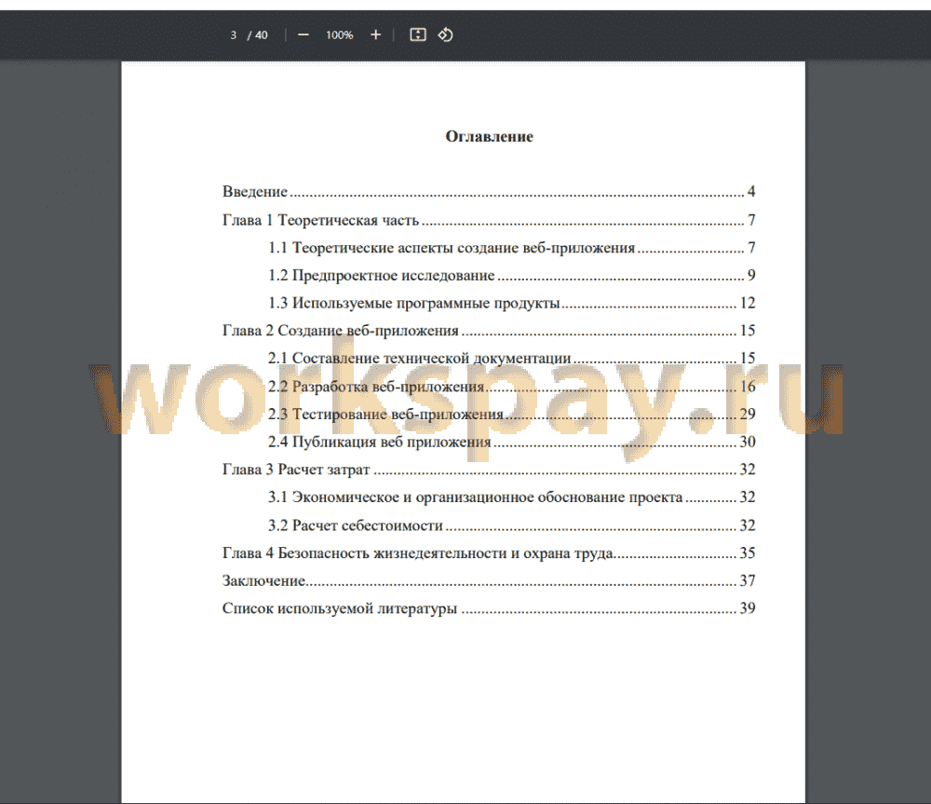This screenshot has height=804, width=931.
Task: Rotate the document counterclockwise
Action: pos(445,35)
